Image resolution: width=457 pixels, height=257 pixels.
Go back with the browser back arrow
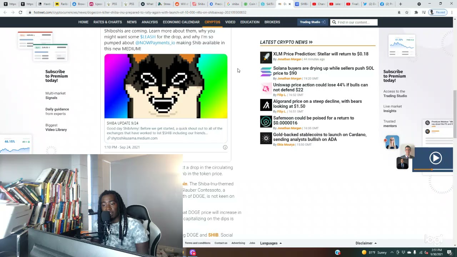pos(5,12)
